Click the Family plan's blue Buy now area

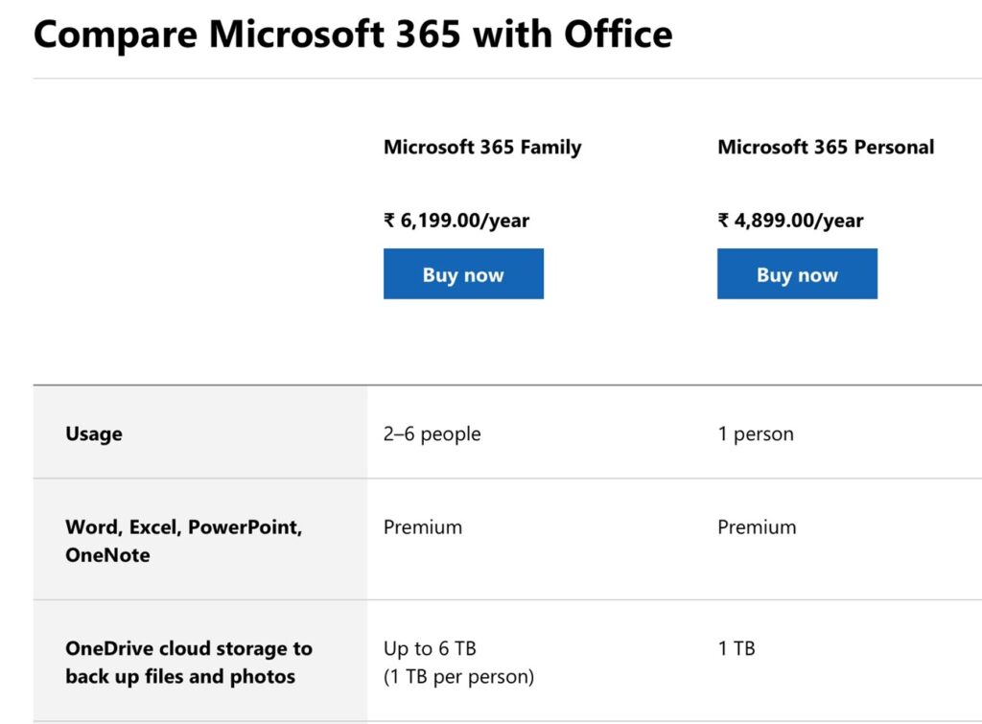click(463, 273)
